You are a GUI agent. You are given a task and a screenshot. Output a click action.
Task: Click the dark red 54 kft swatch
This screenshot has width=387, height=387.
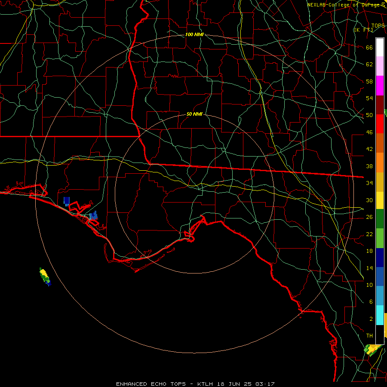click(380, 105)
